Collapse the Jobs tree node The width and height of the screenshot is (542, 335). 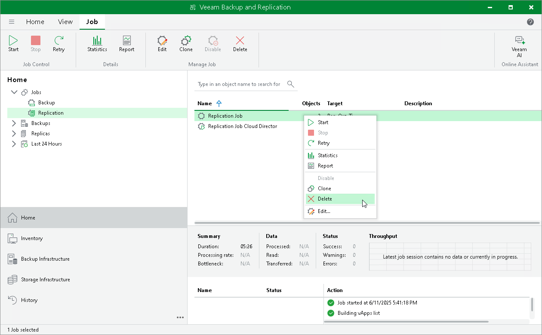pos(14,92)
